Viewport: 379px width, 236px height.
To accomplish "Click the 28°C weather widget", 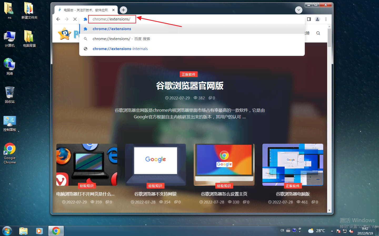I will click(317, 231).
